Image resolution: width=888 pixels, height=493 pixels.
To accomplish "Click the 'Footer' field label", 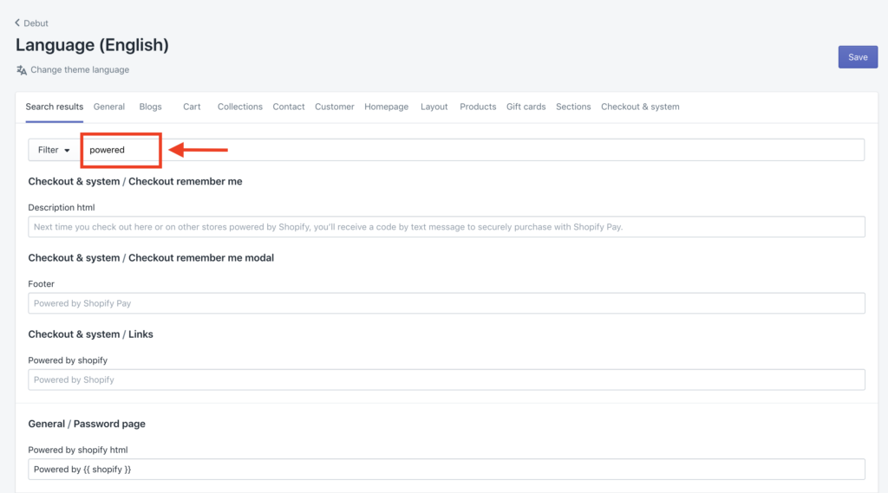I will pos(42,284).
